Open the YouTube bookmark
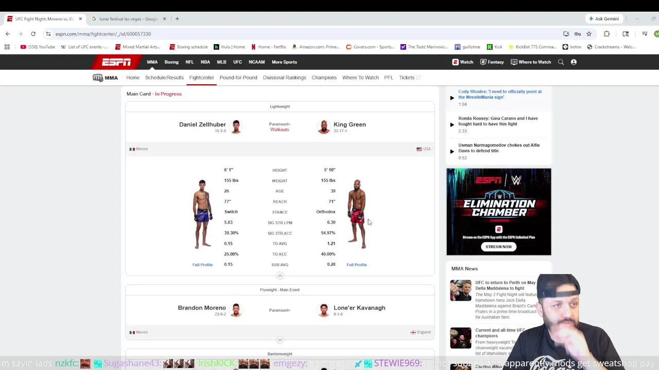 point(38,47)
